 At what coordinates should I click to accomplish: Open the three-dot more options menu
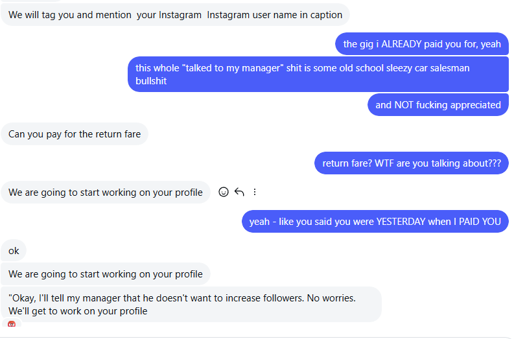(255, 192)
